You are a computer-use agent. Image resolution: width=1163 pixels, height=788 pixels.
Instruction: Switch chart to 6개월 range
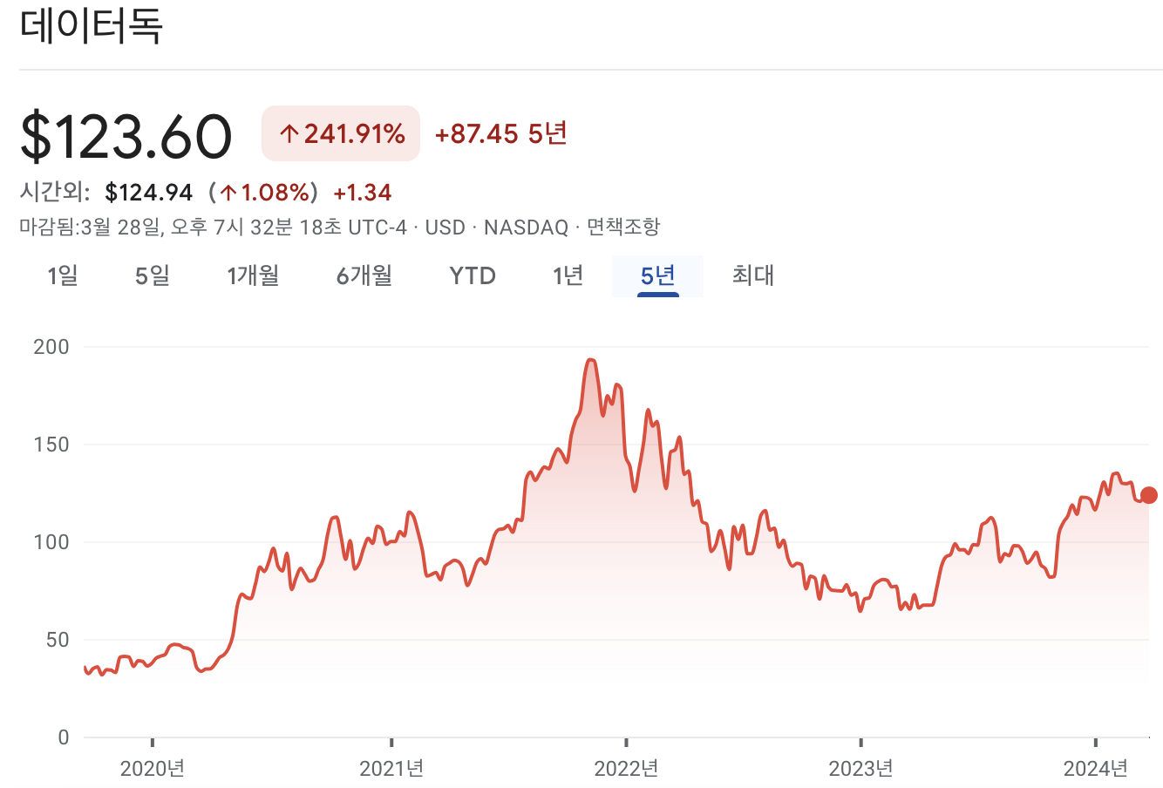point(364,275)
